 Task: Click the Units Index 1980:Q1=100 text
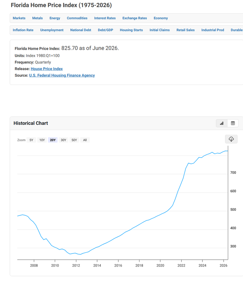(x=37, y=56)
